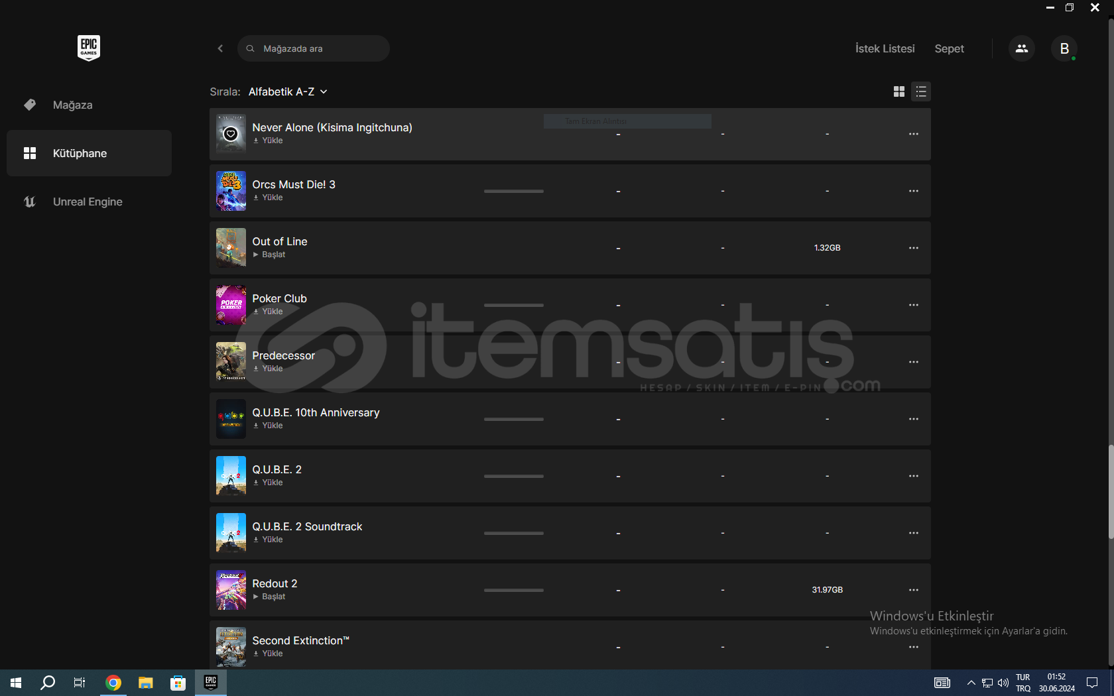Show hidden system tray icons
The height and width of the screenshot is (696, 1114).
tap(971, 683)
